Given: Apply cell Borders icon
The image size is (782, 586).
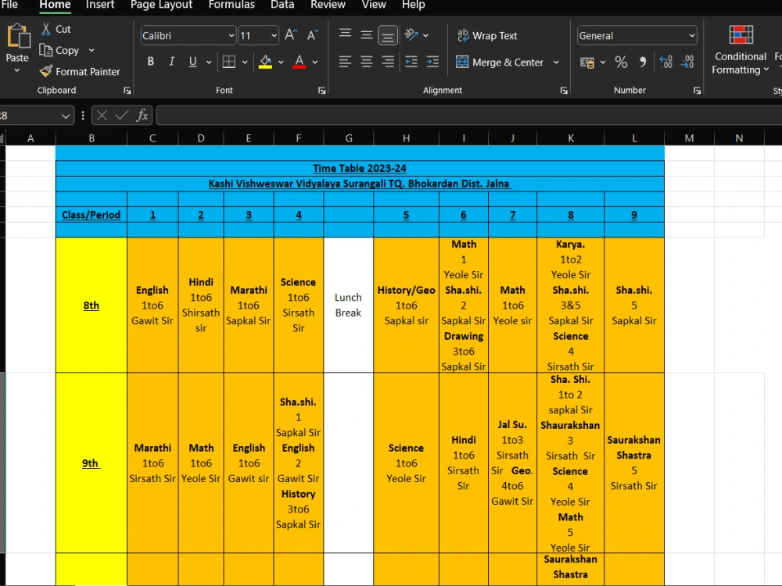Looking at the screenshot, I should 229,62.
